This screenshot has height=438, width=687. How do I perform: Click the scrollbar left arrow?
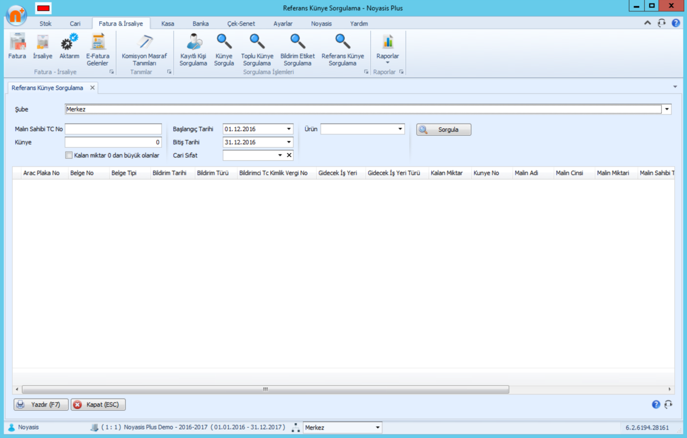(17, 390)
